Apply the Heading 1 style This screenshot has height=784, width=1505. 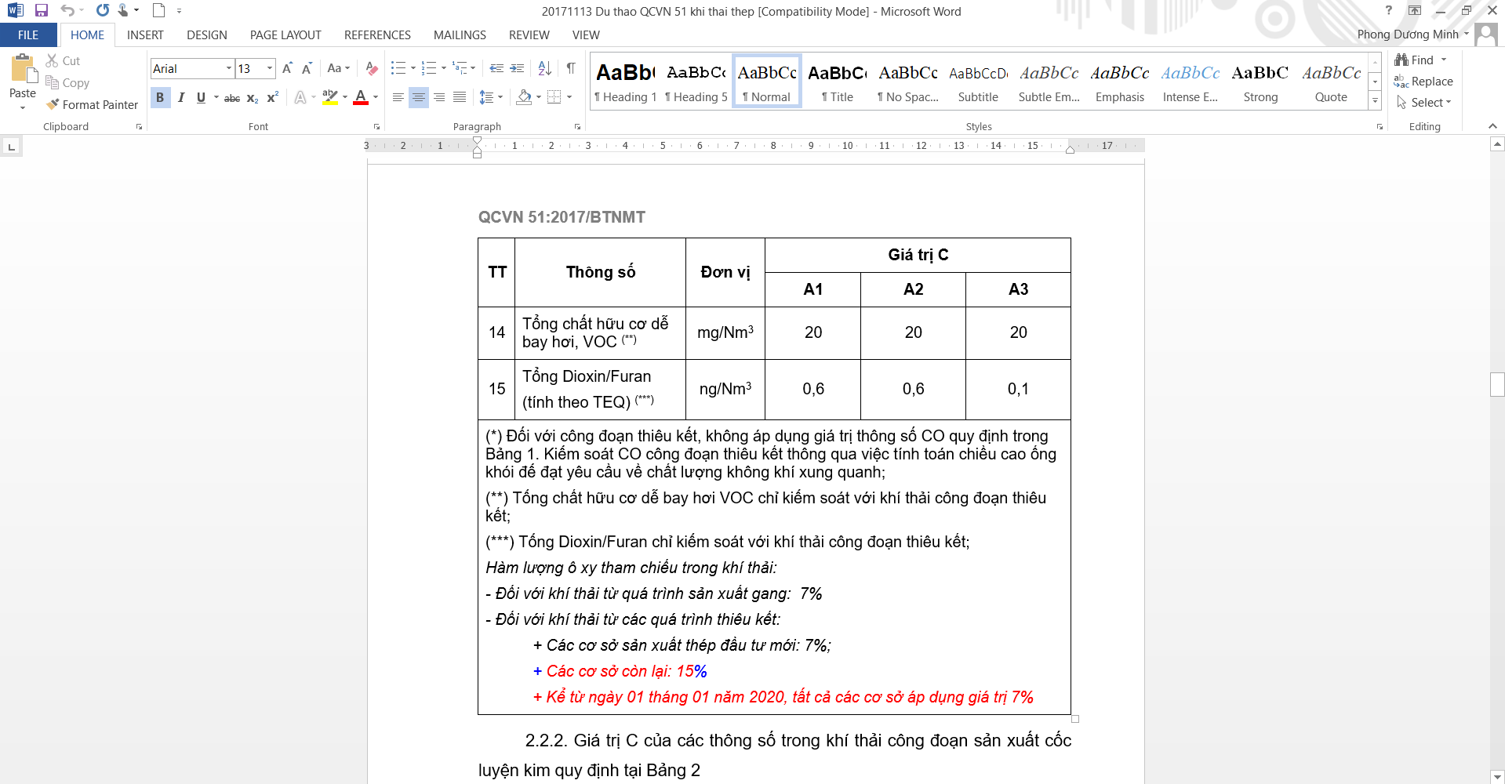(x=625, y=82)
